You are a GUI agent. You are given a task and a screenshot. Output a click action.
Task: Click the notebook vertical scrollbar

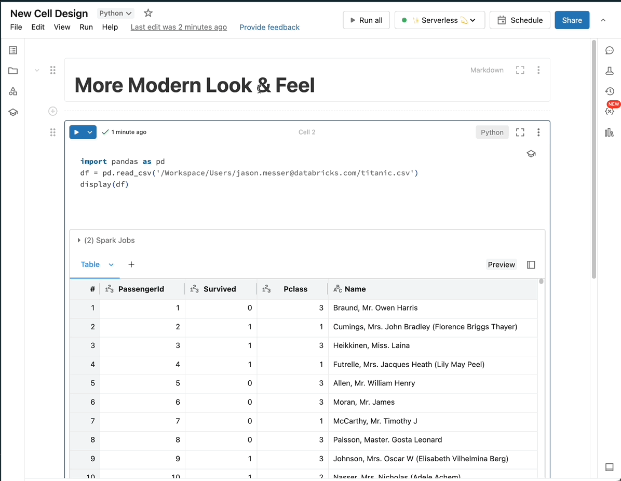[x=594, y=156]
